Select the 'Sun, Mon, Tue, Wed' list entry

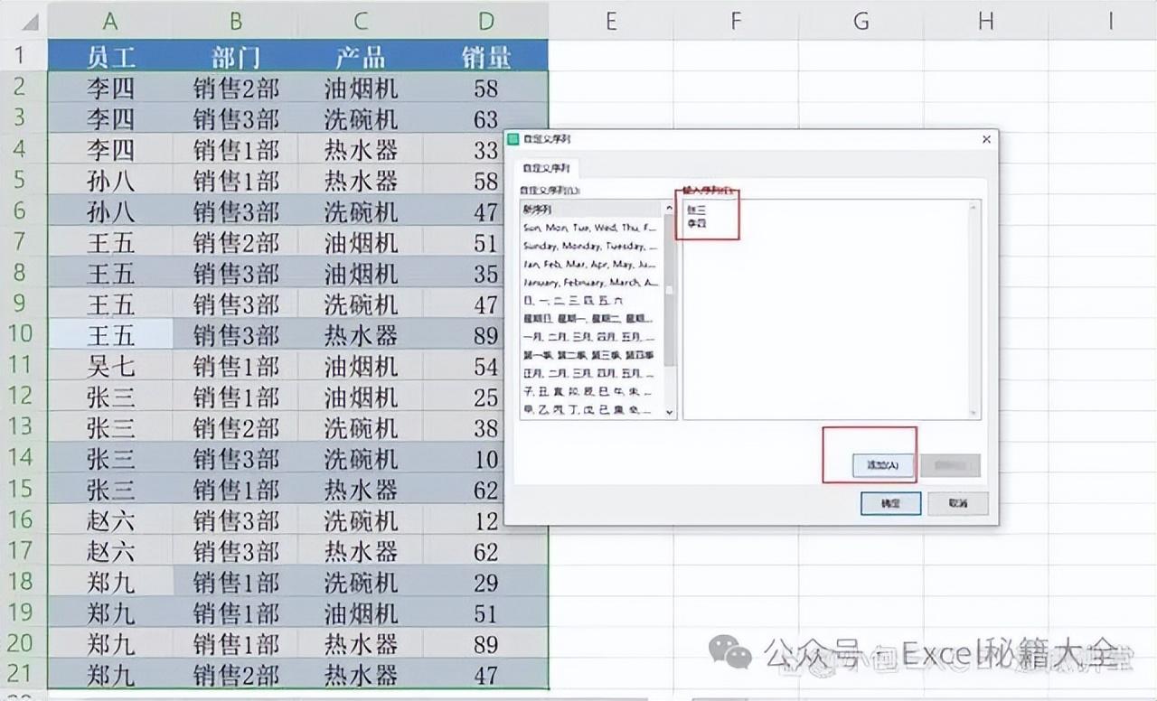tap(592, 228)
